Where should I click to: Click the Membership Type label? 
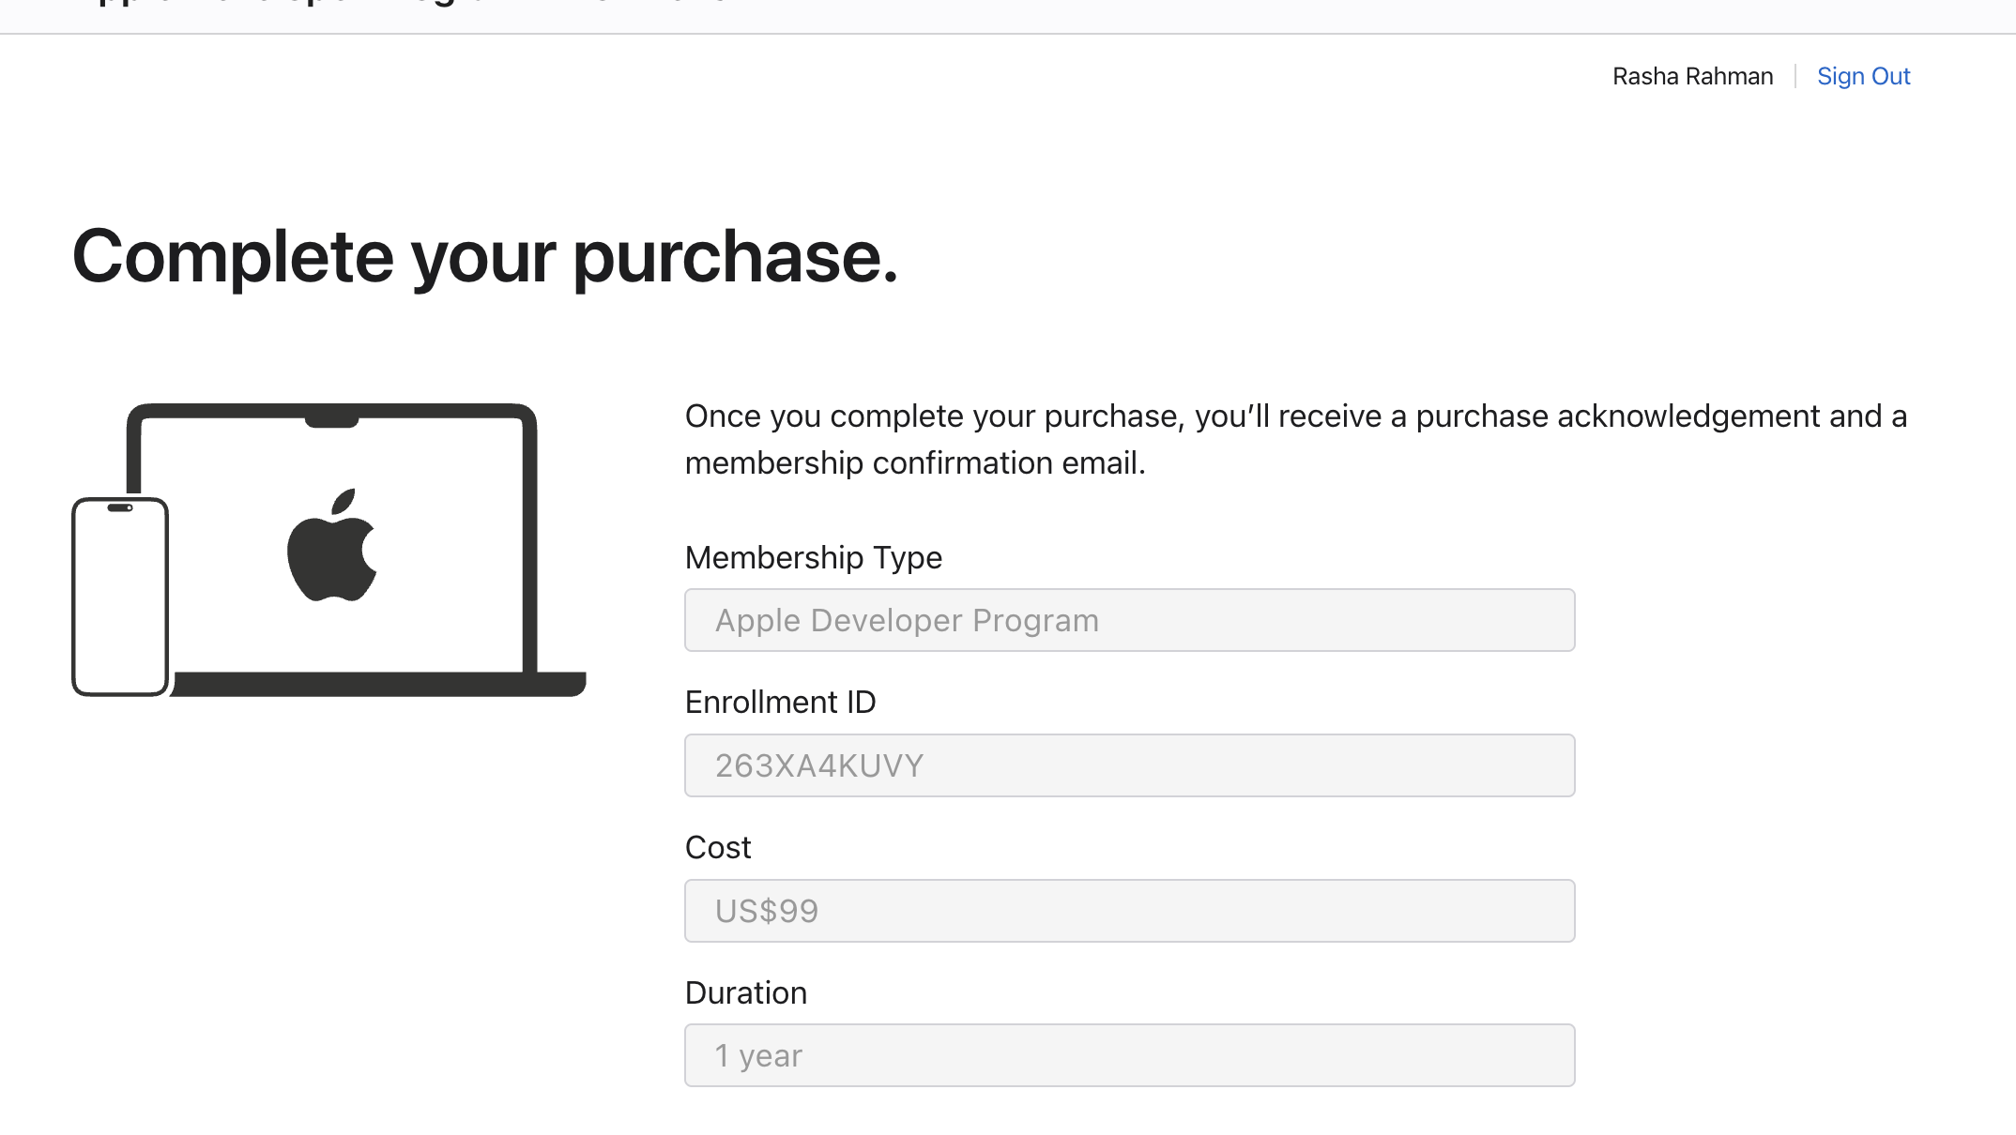coord(813,557)
